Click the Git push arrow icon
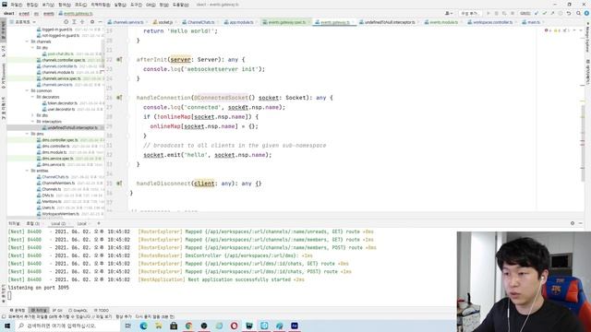Viewport: 591px width, 332px height. click(552, 13)
